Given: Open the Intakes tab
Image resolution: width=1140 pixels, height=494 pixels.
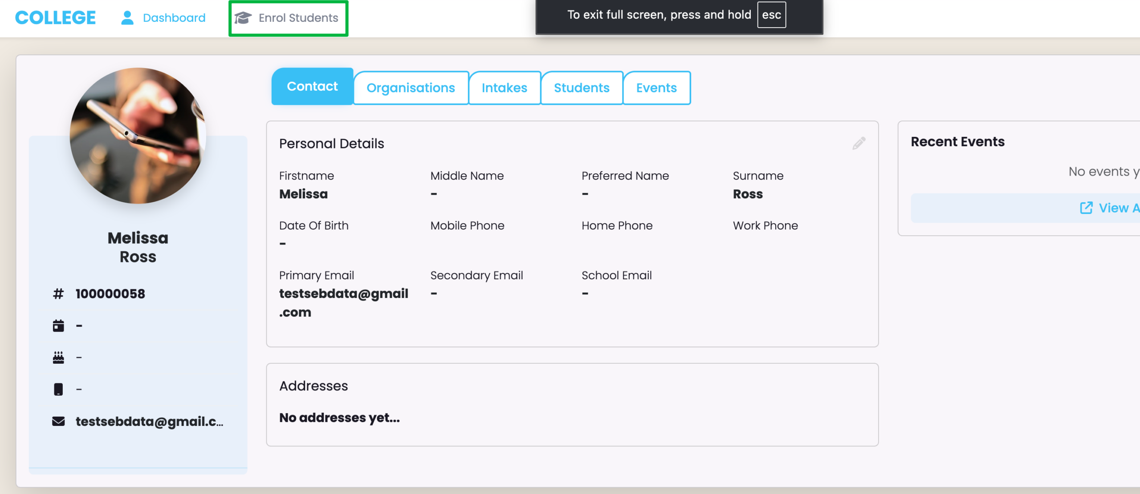Looking at the screenshot, I should 504,88.
